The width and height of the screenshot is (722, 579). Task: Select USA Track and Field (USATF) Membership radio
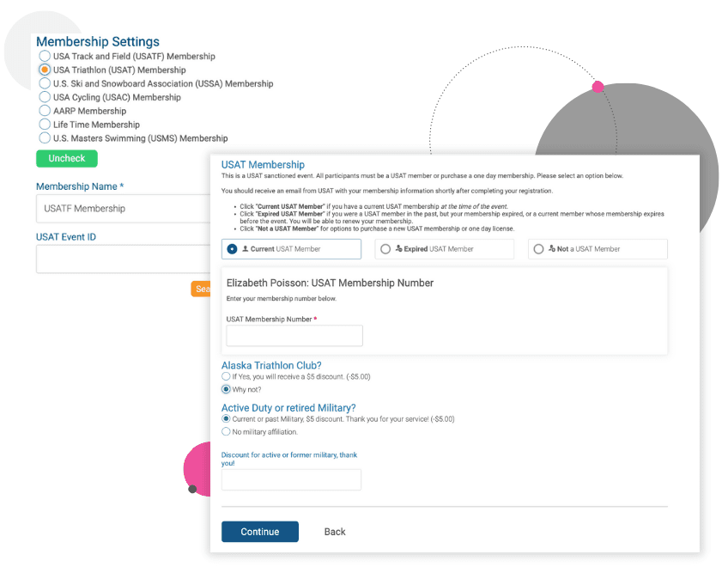45,56
